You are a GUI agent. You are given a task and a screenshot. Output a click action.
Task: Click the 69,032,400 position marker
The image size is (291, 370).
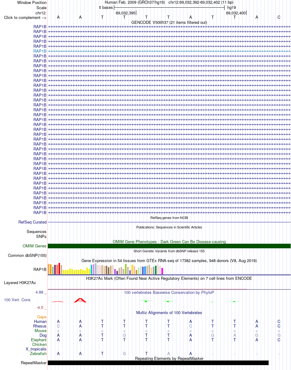point(236,13)
